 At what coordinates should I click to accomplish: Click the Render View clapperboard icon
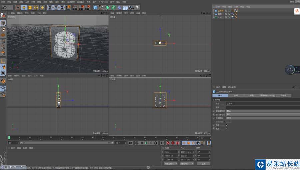tap(75, 7)
